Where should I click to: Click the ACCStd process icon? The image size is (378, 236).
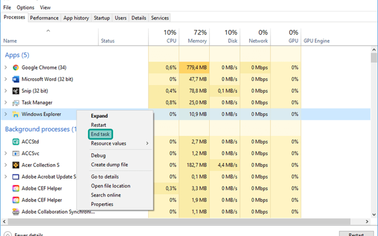coord(16,142)
